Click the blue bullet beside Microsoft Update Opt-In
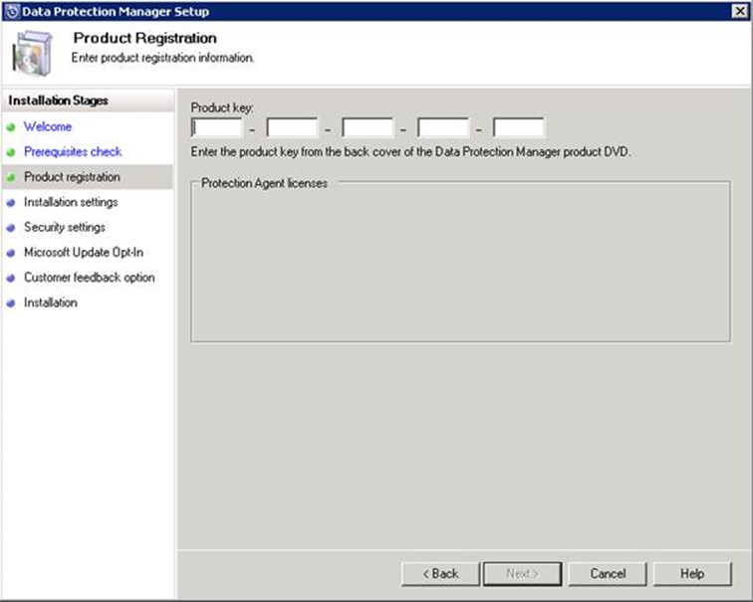Viewport: 753px width, 602px height. [11, 253]
